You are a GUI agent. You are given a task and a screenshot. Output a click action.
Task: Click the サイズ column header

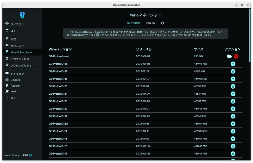point(199,49)
